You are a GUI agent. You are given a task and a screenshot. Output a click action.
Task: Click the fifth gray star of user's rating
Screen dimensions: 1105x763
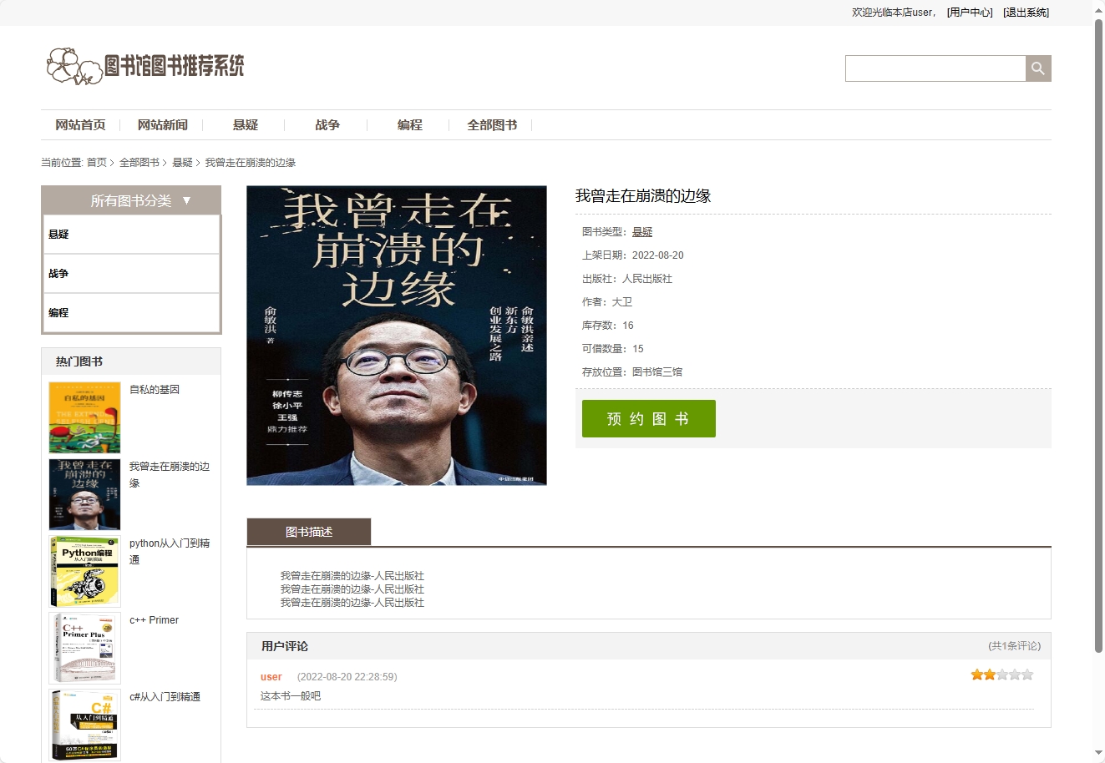pyautogui.click(x=1026, y=674)
